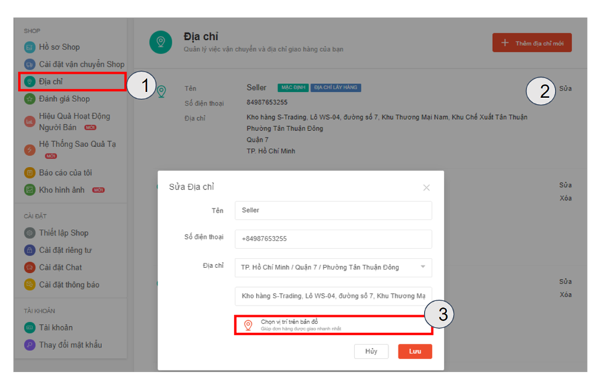Click Thêm địa chỉ mới button
Viewport: 605px width, 389px height.
pyautogui.click(x=532, y=43)
